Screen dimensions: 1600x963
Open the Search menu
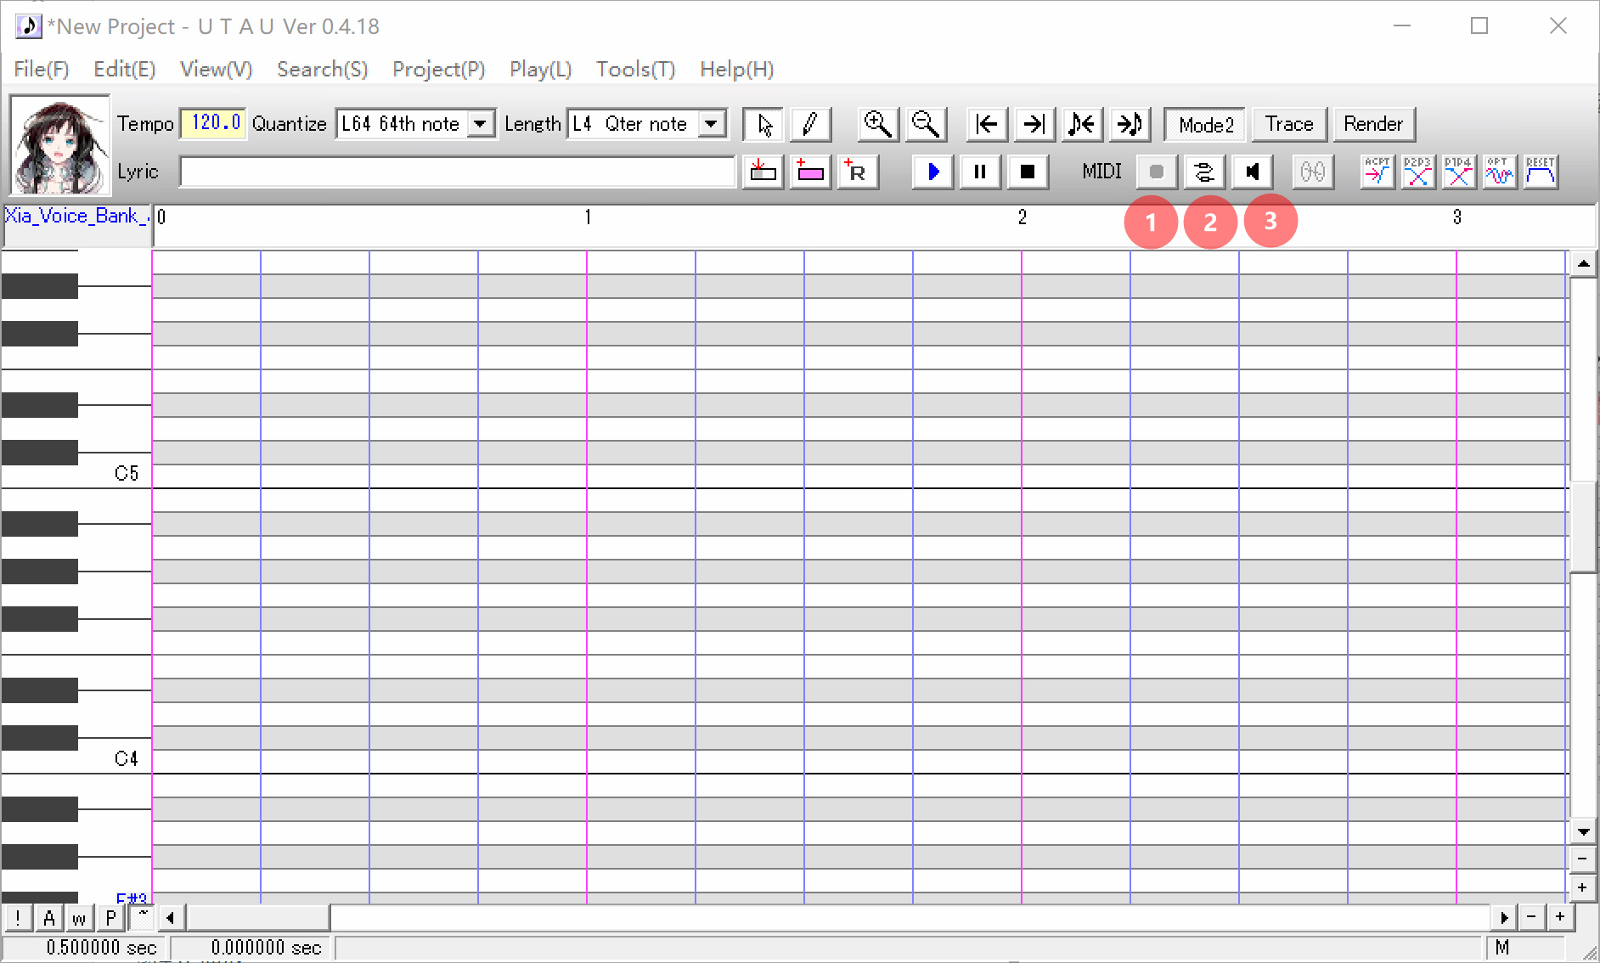[x=322, y=69]
